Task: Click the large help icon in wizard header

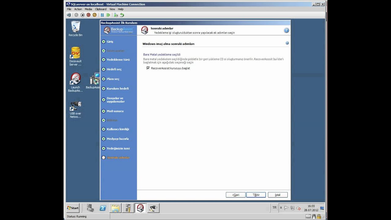Action: coord(286,30)
